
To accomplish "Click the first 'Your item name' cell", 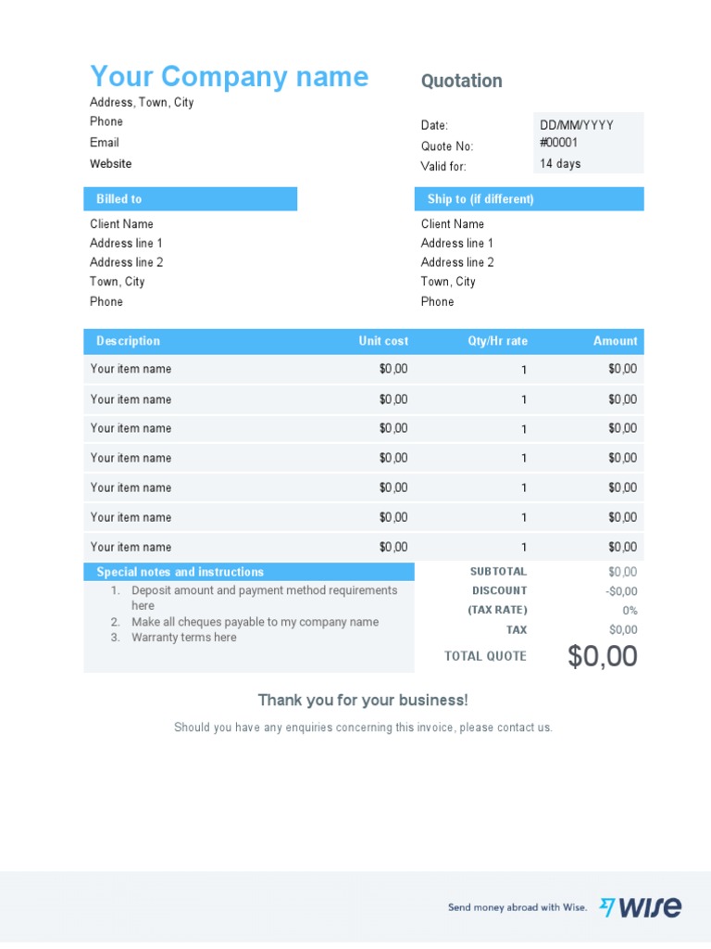I will [x=131, y=369].
